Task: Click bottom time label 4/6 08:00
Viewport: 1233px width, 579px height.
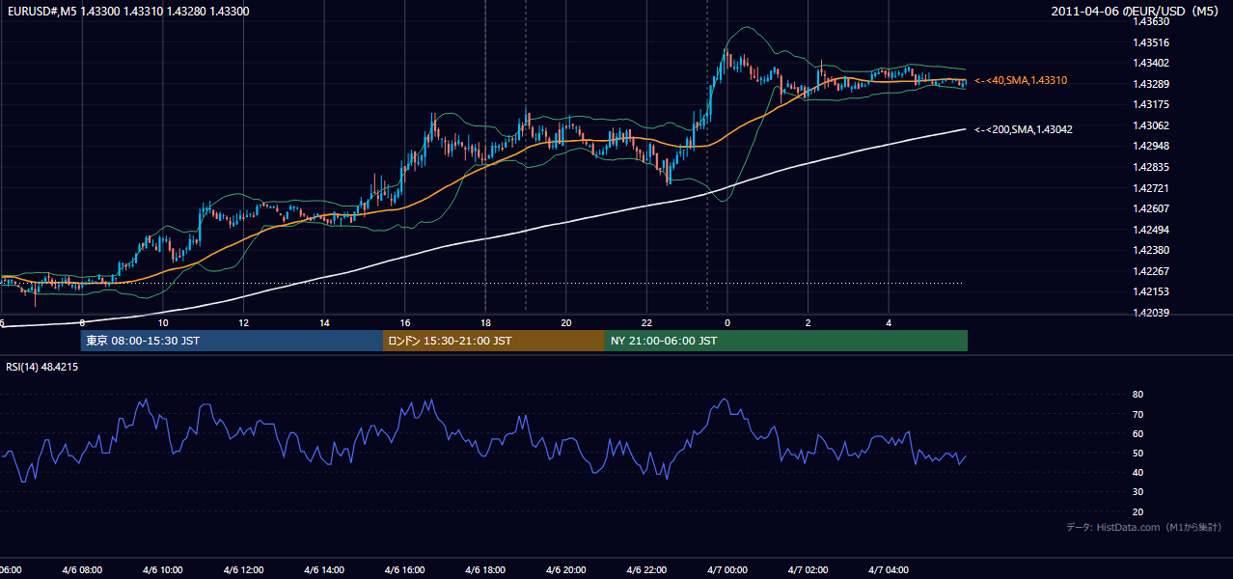Action: [82, 570]
